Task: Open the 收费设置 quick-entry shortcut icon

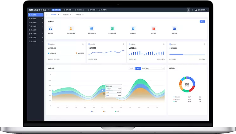Action: click(174, 29)
